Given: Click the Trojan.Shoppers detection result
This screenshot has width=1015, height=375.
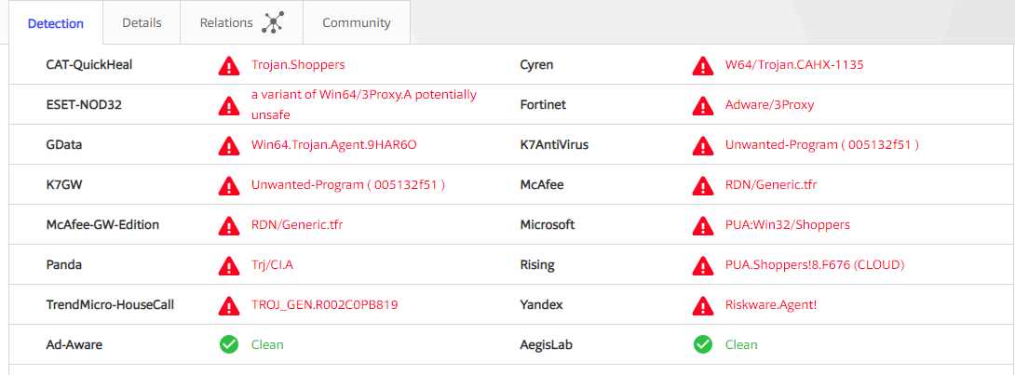Looking at the screenshot, I should [298, 65].
